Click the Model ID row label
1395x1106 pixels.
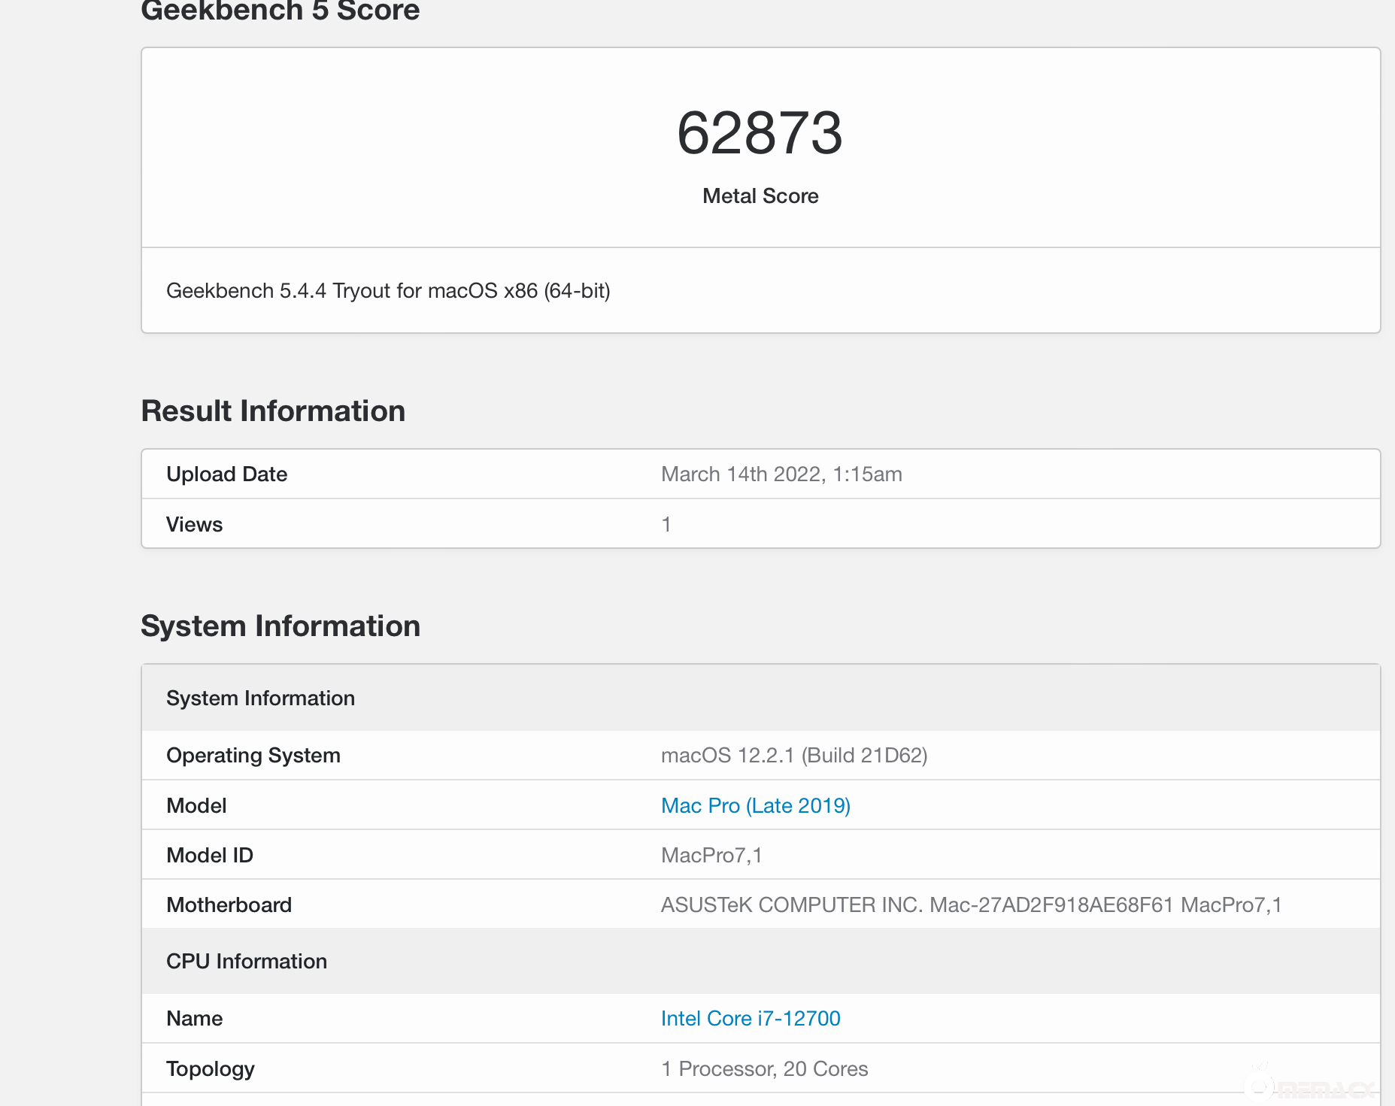coord(209,855)
